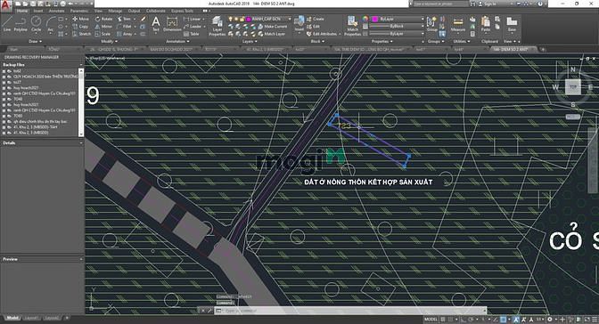This screenshot has height=324, width=599.
Task: Expand the Properties panel flyout
Action: (382, 41)
